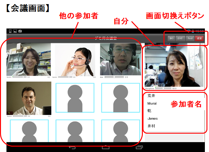Switch to the スライド (slide) view
Viewport: 209px width, 152px height.
(x=180, y=38)
